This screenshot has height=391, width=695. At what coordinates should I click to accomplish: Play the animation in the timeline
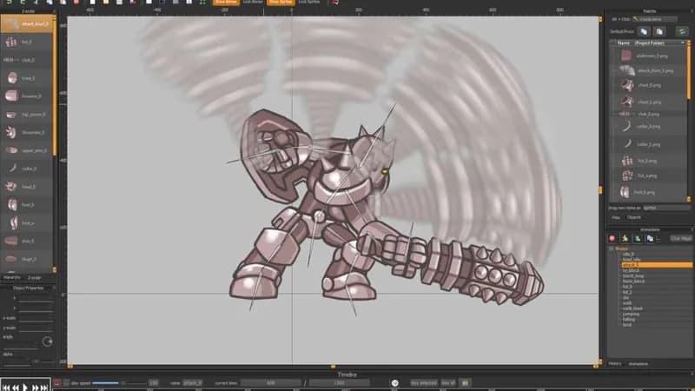[x=25, y=387]
